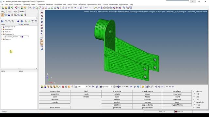
Task: Expand the Parts (1) tree node
Action: [2, 32]
